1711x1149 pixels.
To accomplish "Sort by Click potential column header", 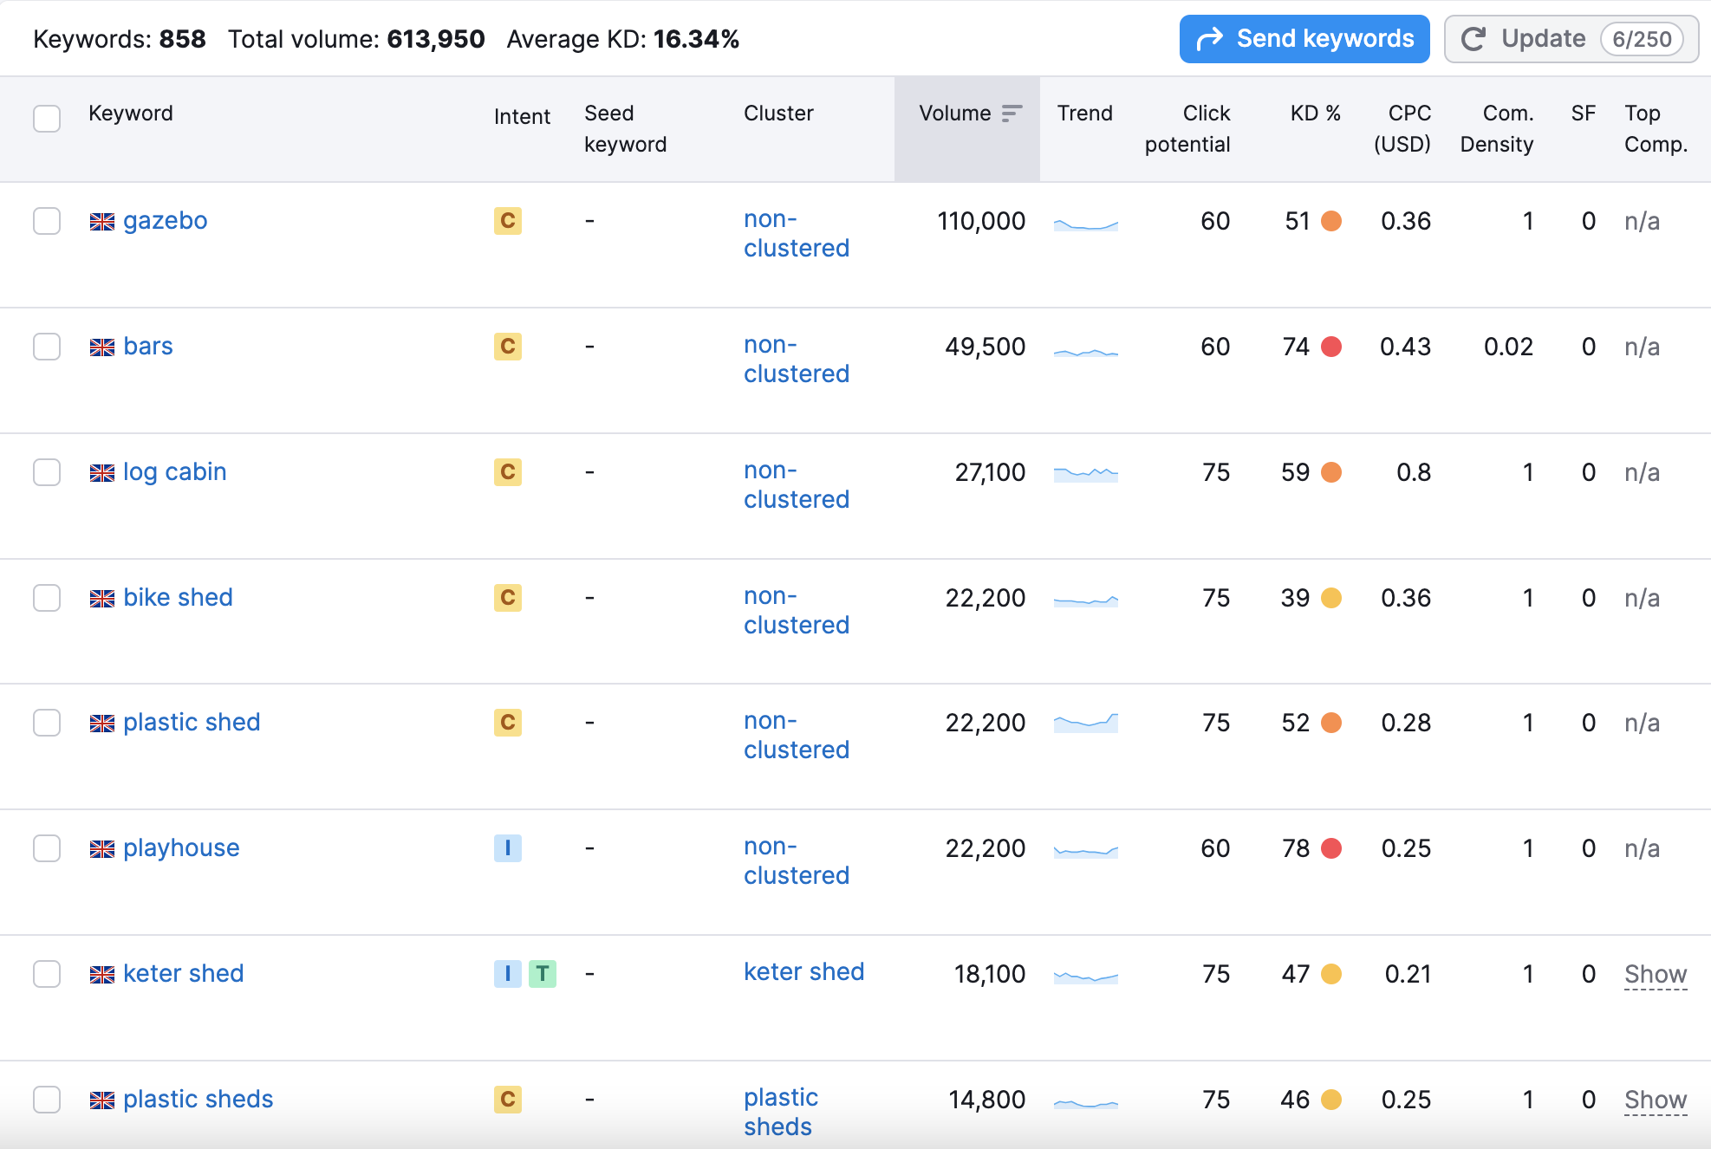I will pos(1187,129).
